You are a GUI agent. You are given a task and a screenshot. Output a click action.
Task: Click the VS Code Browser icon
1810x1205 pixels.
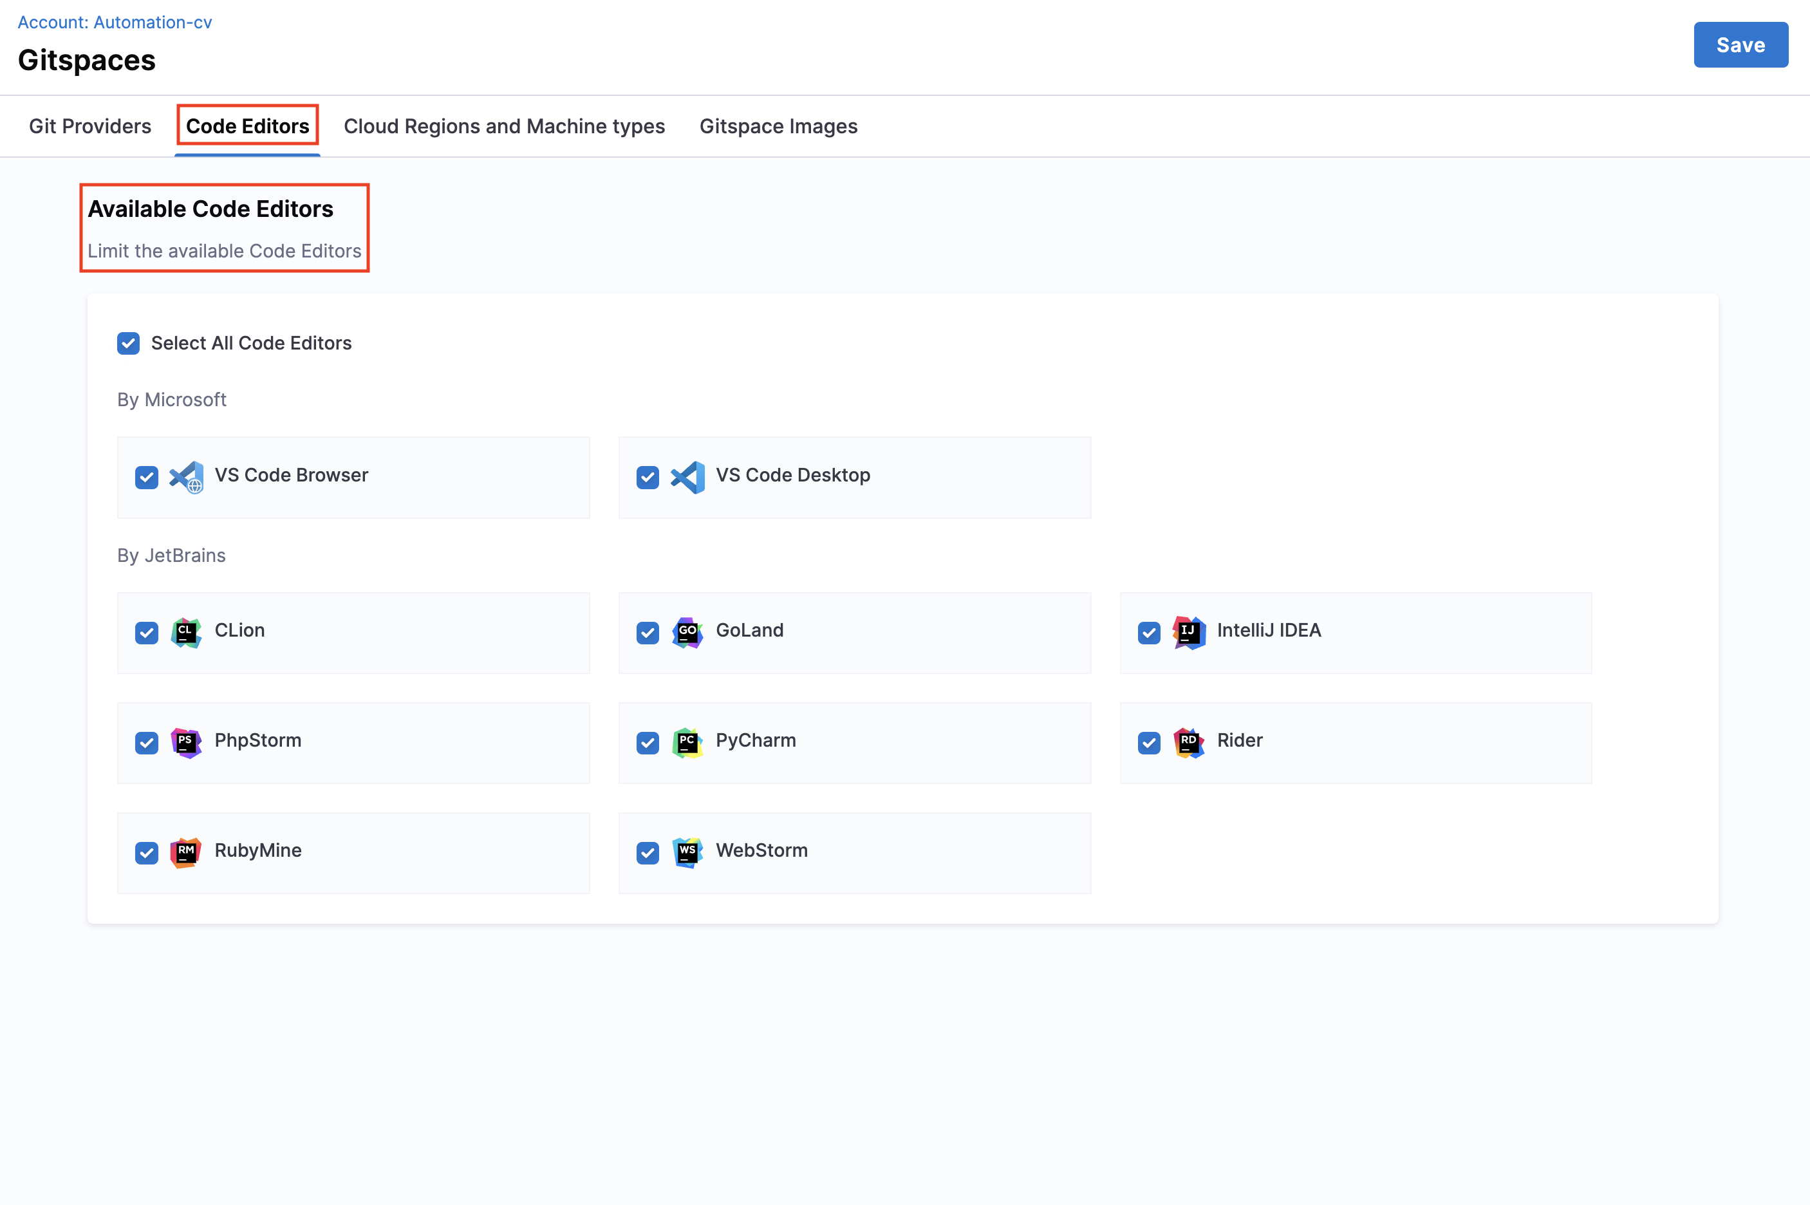(x=186, y=477)
